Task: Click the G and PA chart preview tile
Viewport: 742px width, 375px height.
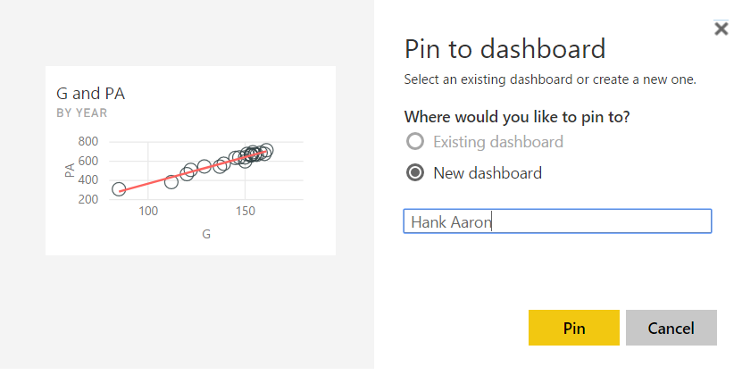Action: pyautogui.click(x=190, y=161)
